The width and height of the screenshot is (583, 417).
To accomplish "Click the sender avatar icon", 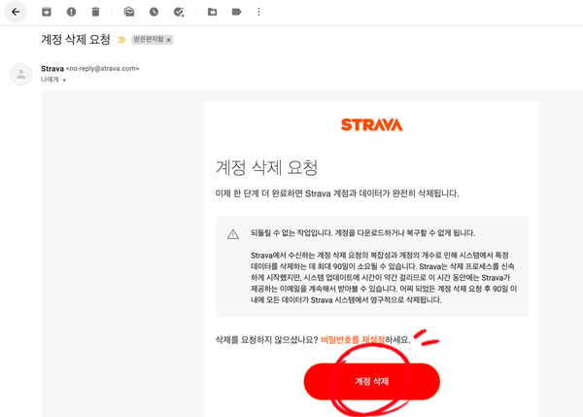I will point(20,74).
